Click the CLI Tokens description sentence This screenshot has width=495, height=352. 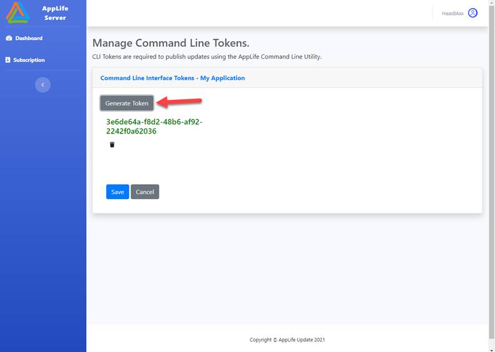[207, 57]
